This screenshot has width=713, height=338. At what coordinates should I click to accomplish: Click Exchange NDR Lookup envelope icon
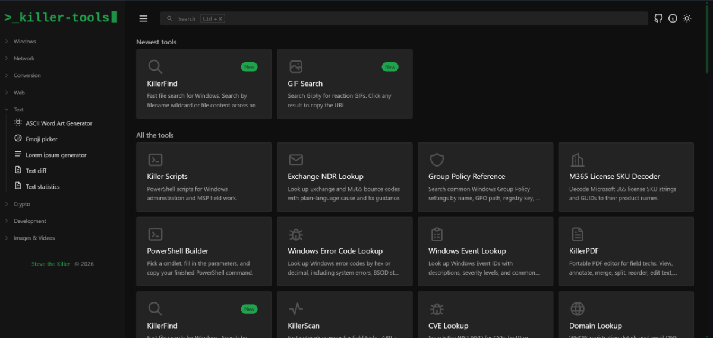coord(296,160)
